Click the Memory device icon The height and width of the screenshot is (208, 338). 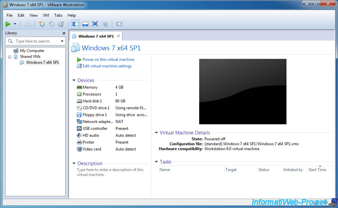[79, 87]
